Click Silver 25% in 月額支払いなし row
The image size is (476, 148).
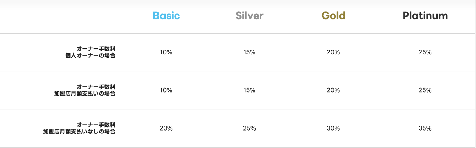click(x=249, y=128)
